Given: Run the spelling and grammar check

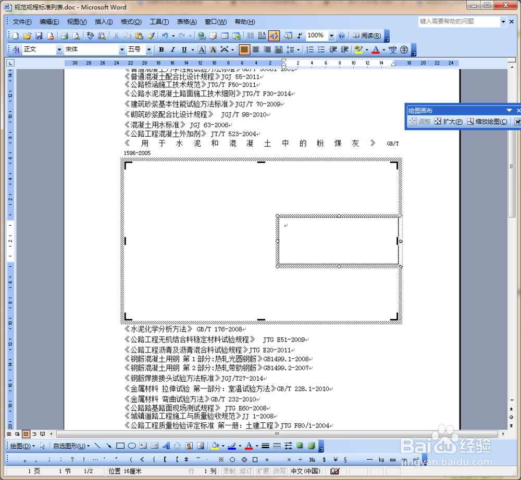Looking at the screenshot, I should tap(90, 36).
